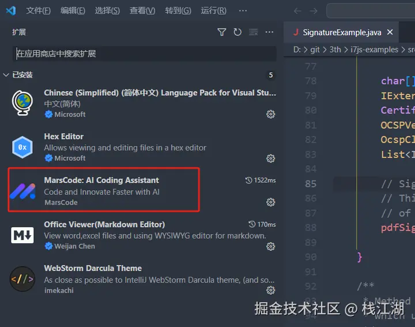Manage the Chinese Language Pack via gear
Image resolution: width=415 pixels, height=327 pixels.
pos(270,114)
